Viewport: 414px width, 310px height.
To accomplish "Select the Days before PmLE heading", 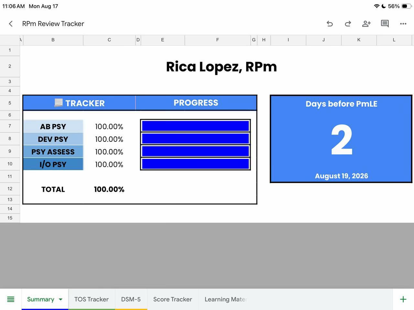I will (x=342, y=104).
